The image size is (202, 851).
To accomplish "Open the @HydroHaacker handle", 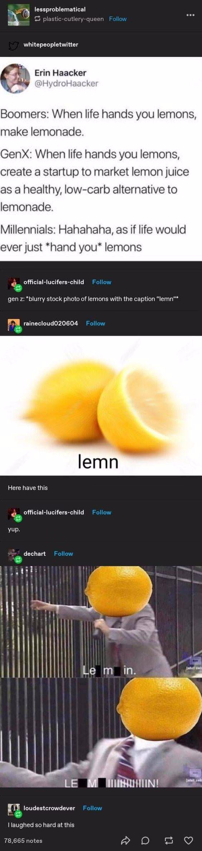I will [x=66, y=84].
